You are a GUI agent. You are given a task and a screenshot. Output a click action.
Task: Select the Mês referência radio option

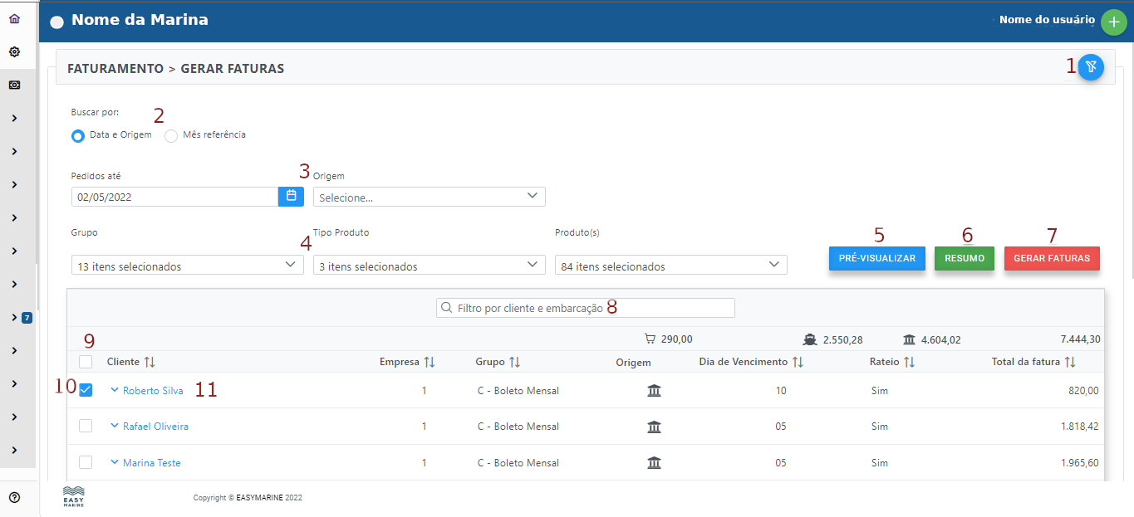(x=171, y=136)
